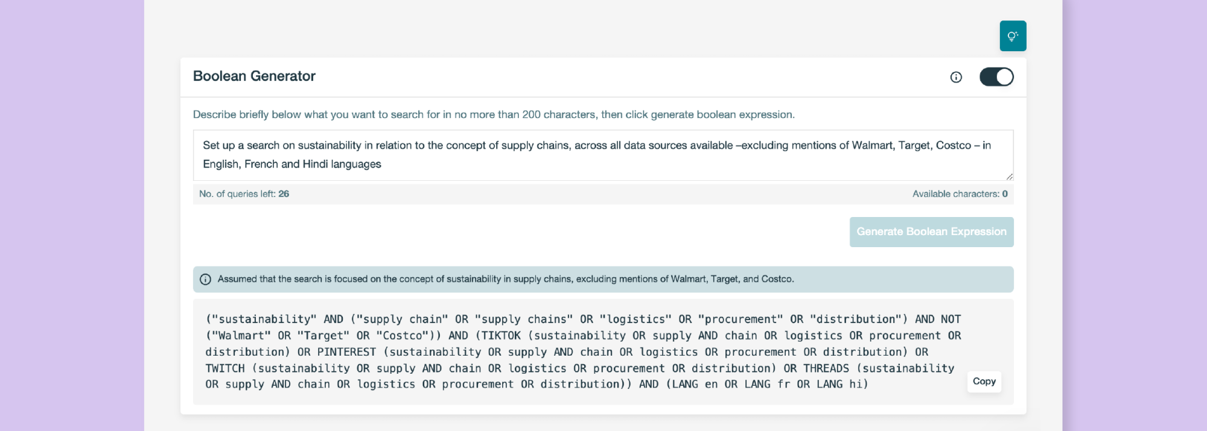Screen dimensions: 1207x431
Task: Click the Available characters counter
Action: [960, 194]
